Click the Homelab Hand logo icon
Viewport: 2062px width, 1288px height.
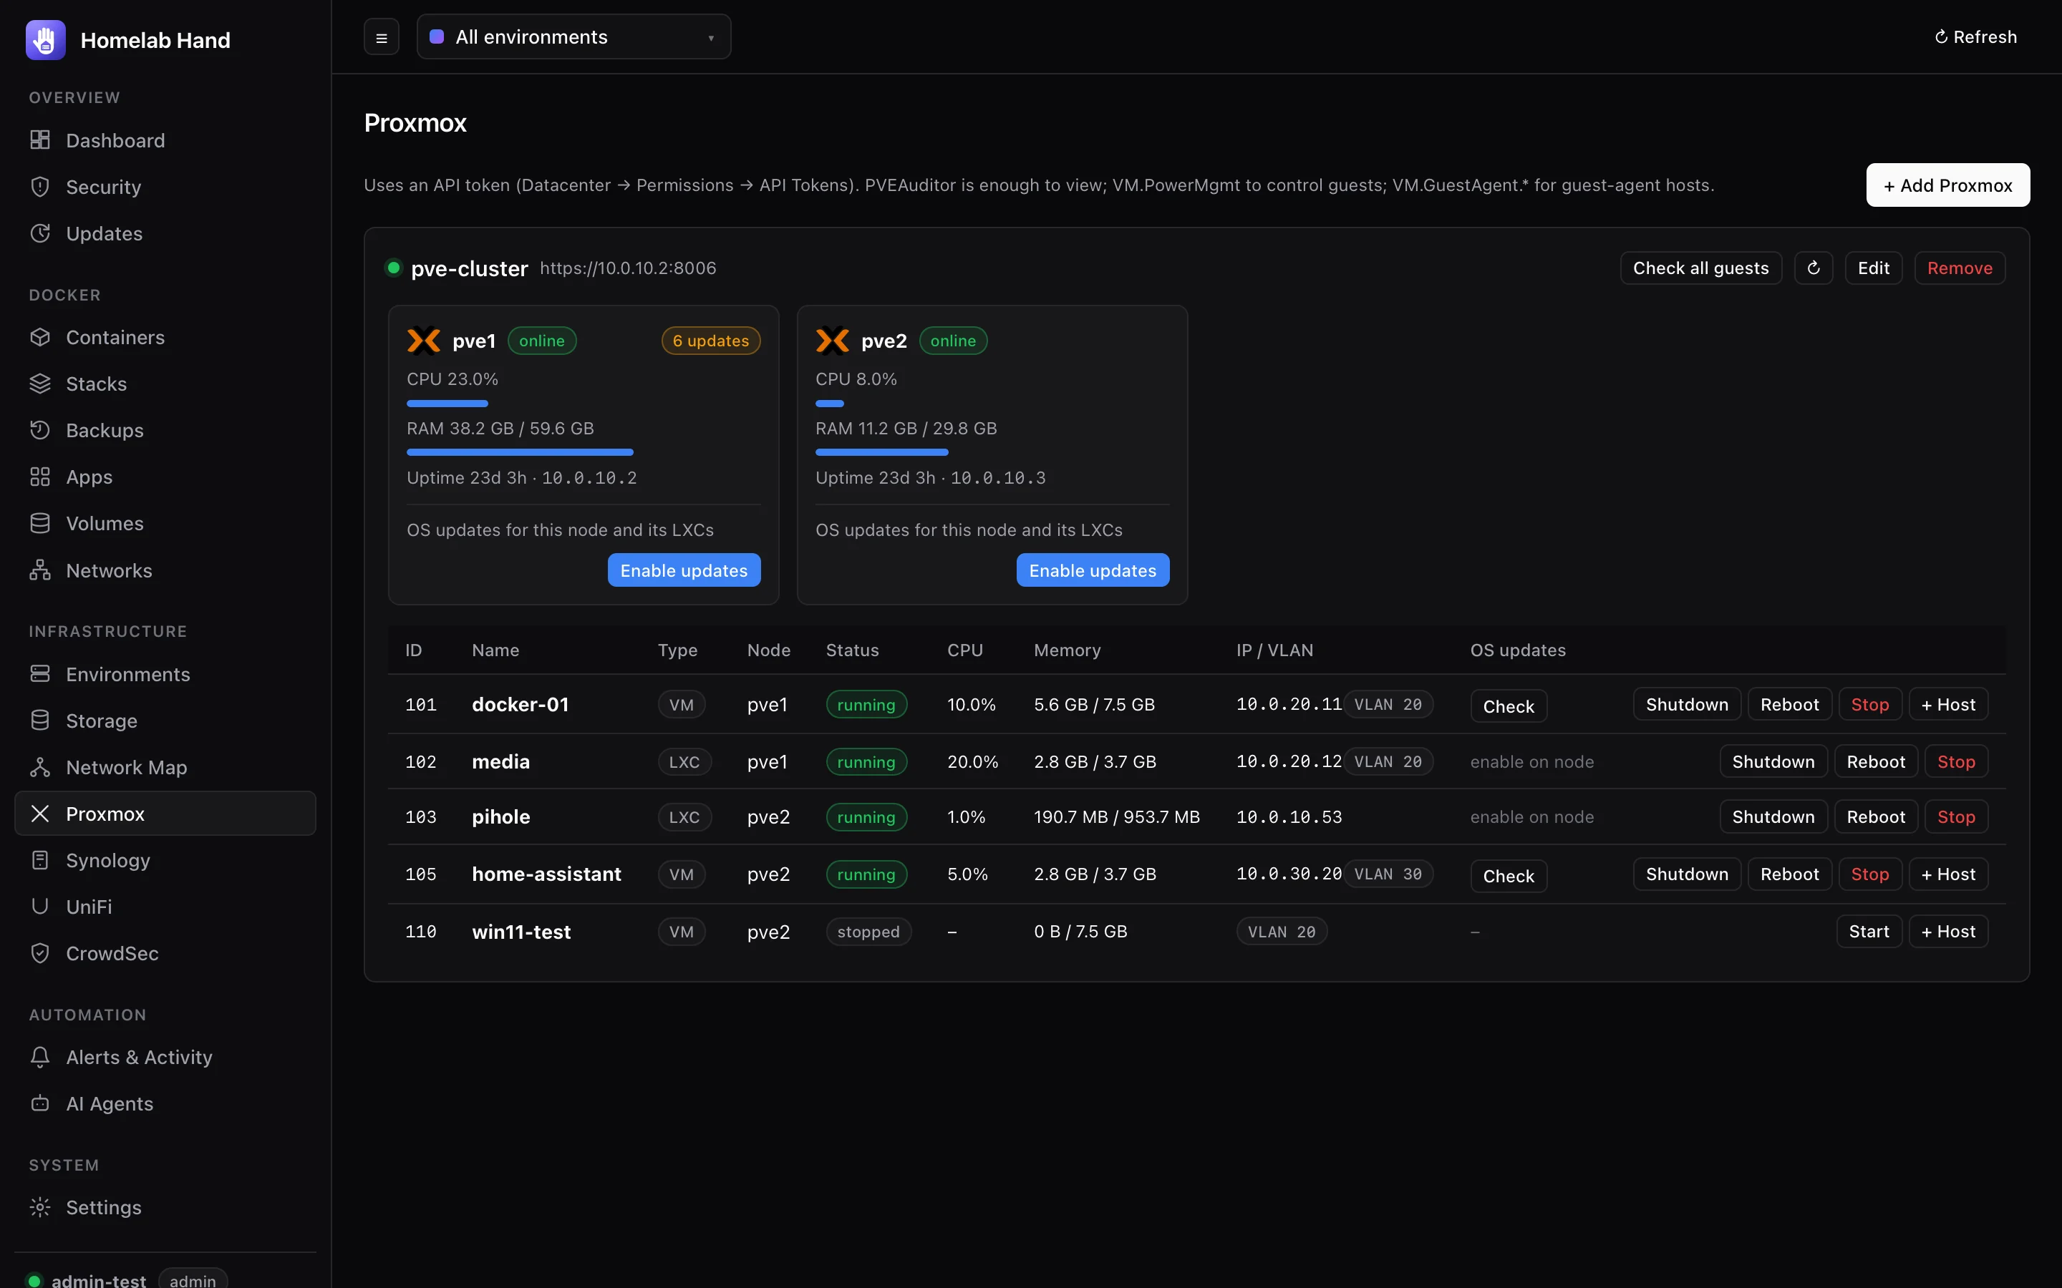click(45, 40)
